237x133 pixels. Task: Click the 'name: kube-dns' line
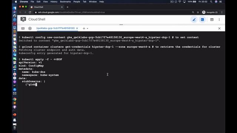(x=34, y=72)
